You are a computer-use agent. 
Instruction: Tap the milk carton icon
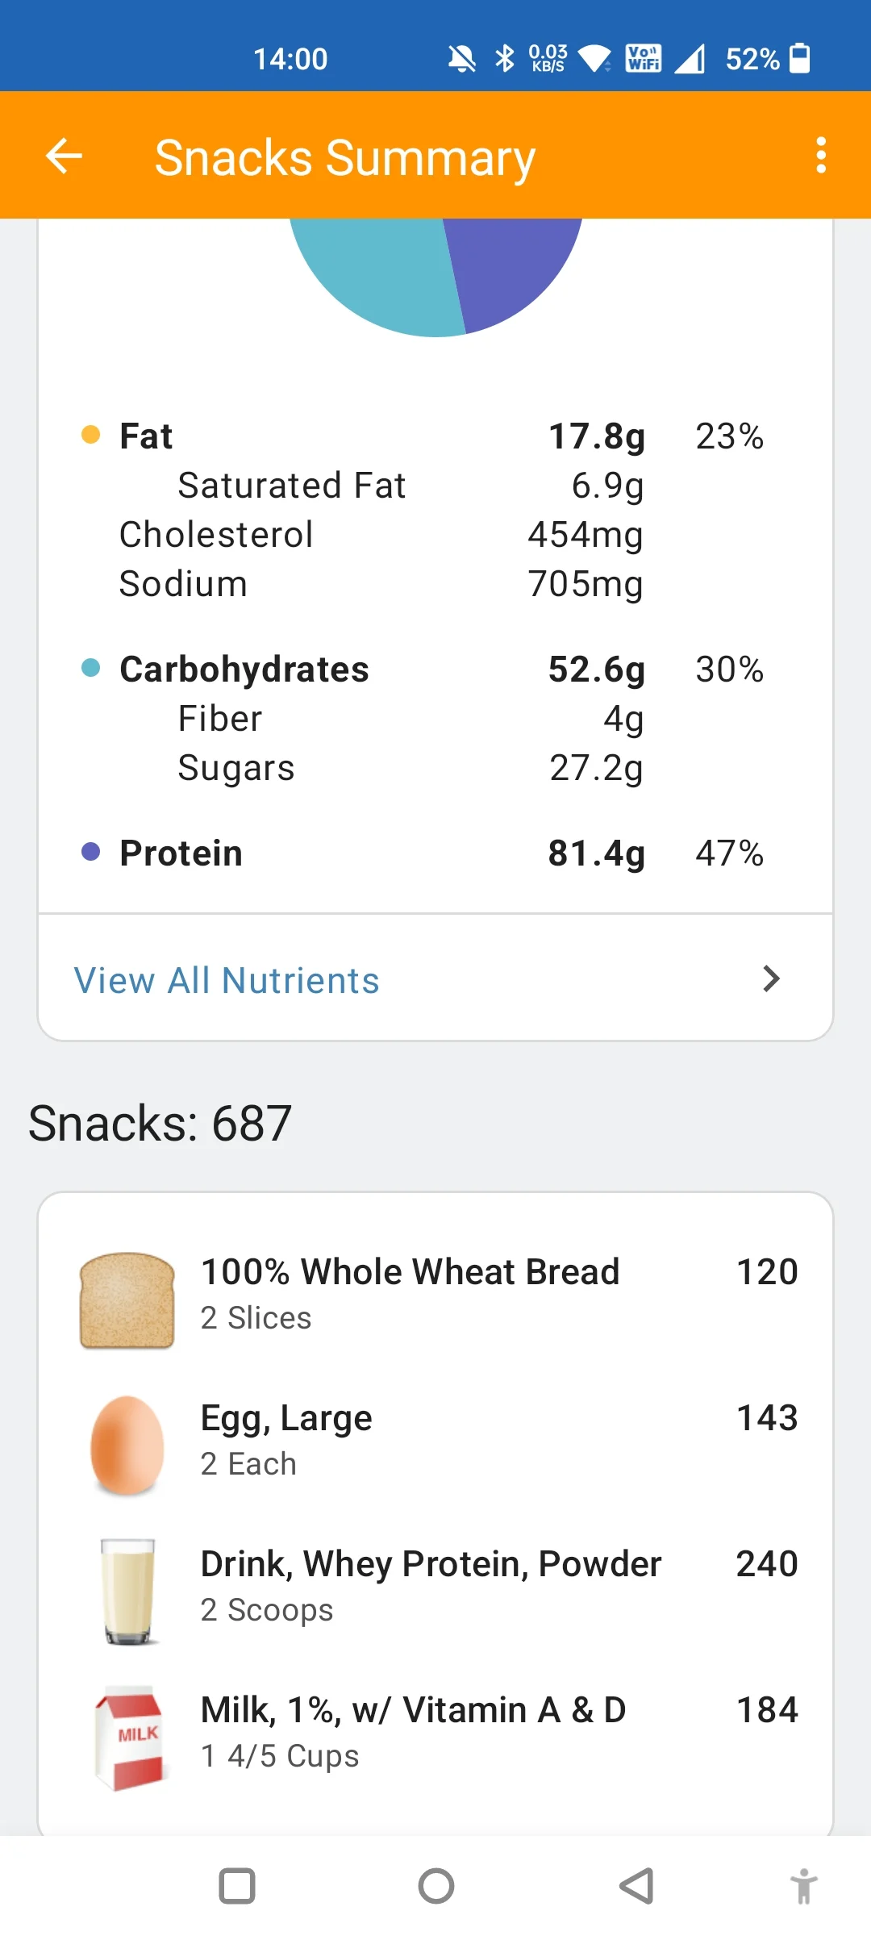coord(129,1737)
